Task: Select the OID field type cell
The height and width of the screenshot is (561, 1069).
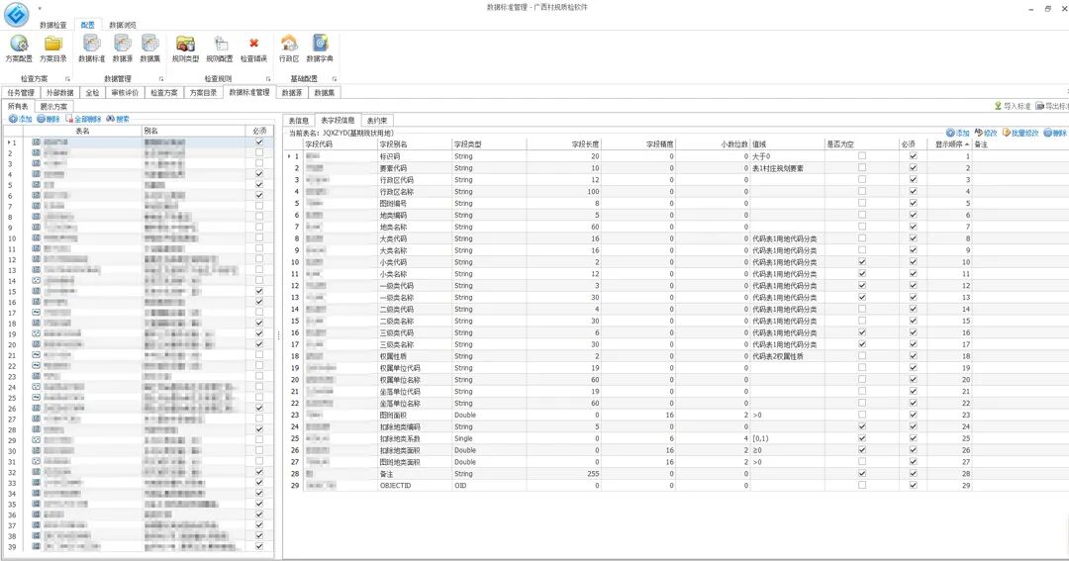Action: (x=489, y=486)
